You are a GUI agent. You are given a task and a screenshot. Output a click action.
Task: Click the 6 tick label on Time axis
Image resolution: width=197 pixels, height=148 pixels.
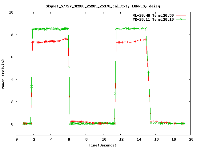tap(69, 139)
